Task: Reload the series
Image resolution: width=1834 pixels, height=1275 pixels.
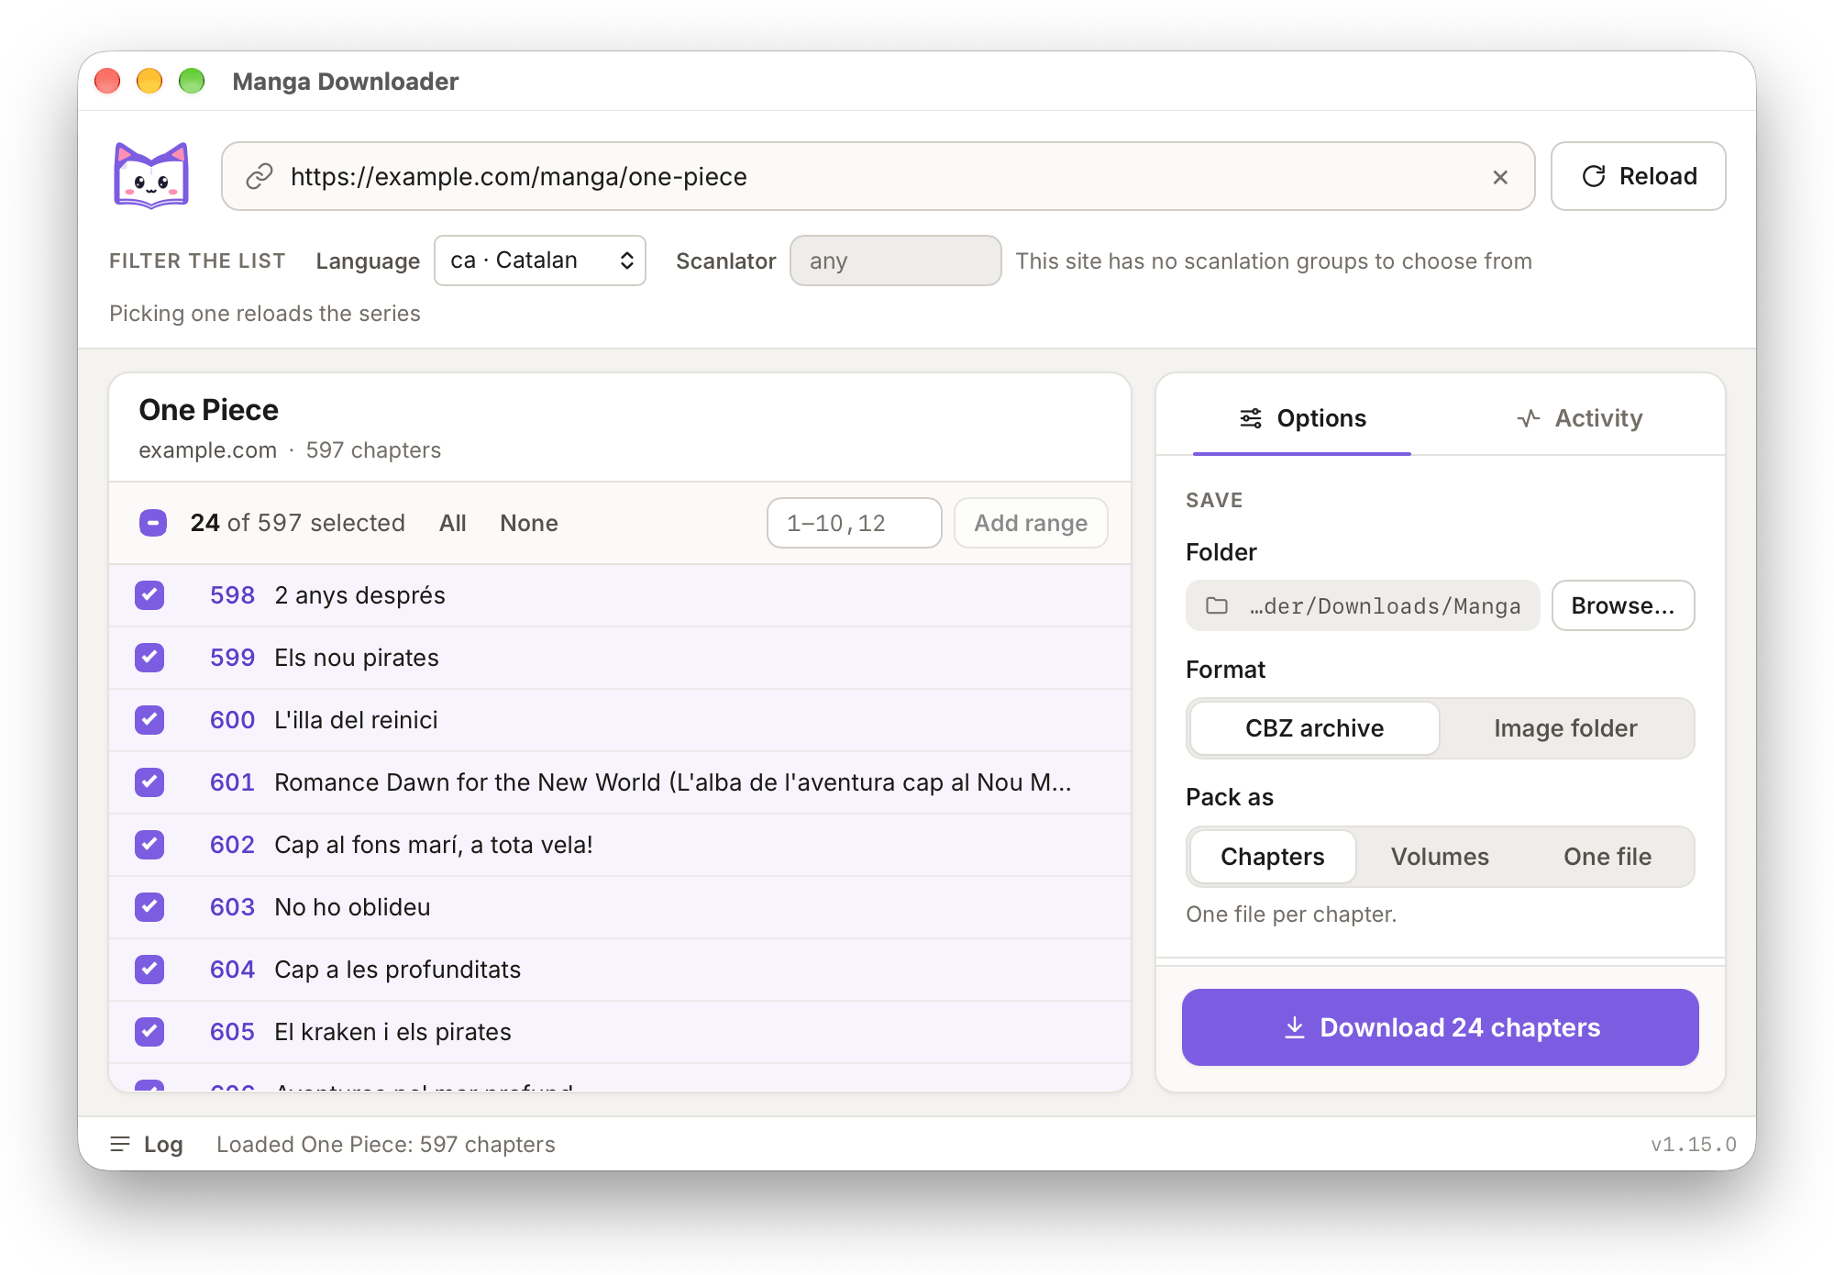Action: (1639, 176)
